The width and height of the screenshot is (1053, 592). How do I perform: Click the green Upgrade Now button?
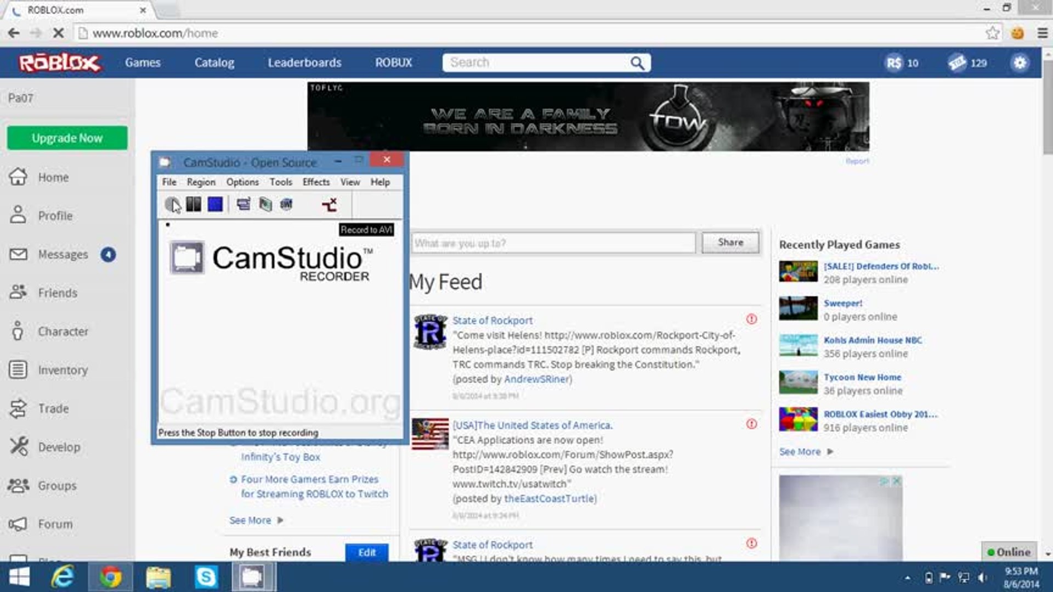pos(67,138)
